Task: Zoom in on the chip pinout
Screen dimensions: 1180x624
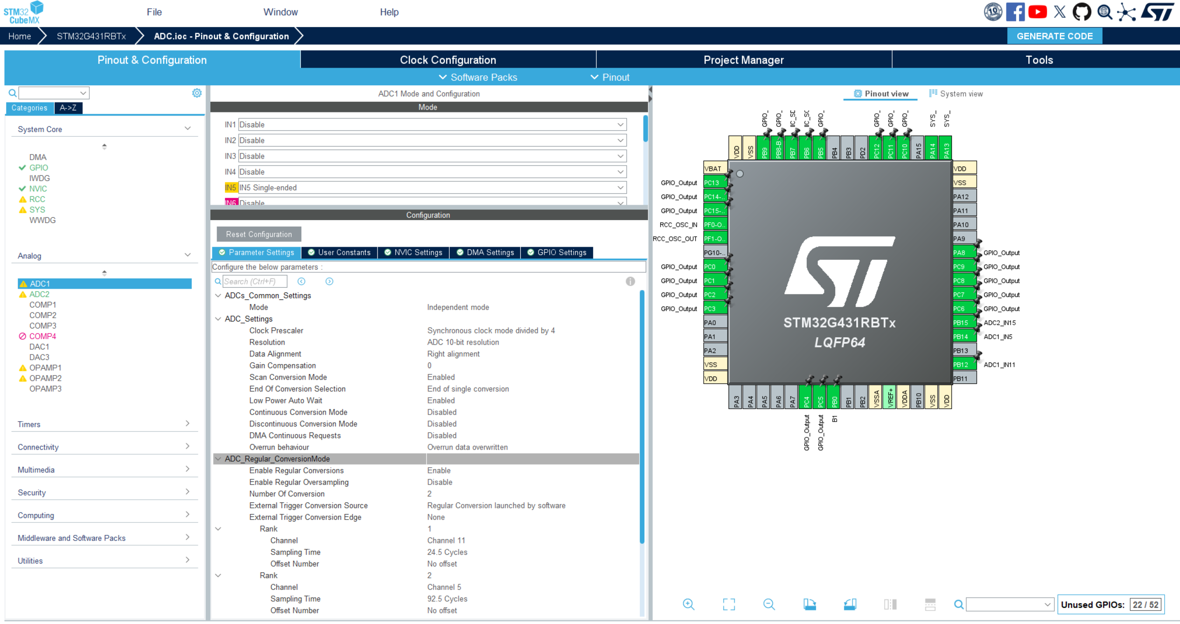Action: (x=688, y=604)
